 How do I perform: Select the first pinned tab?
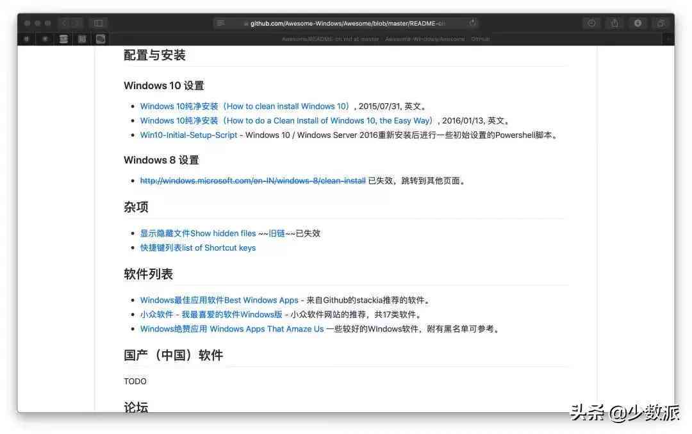point(26,39)
